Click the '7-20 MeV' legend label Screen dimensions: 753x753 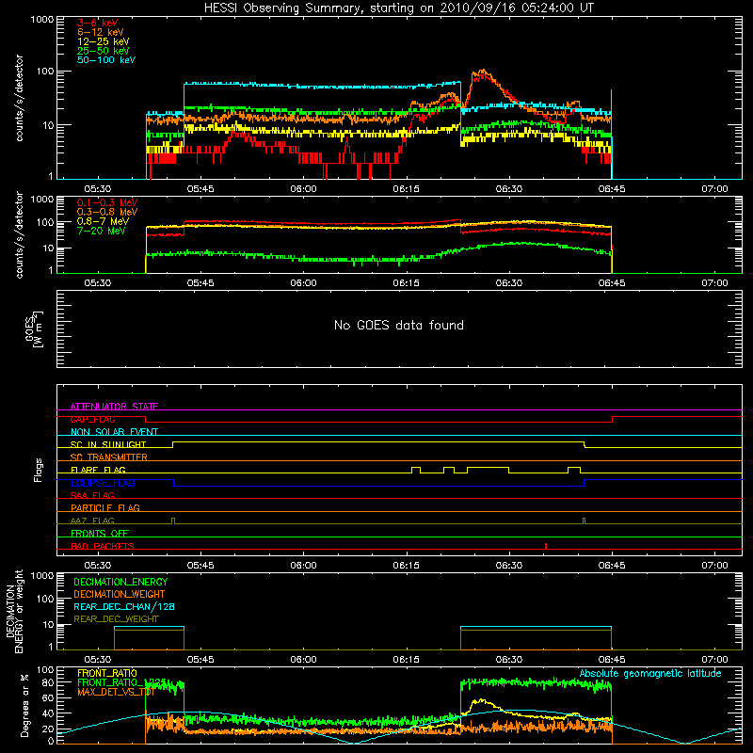click(x=102, y=231)
